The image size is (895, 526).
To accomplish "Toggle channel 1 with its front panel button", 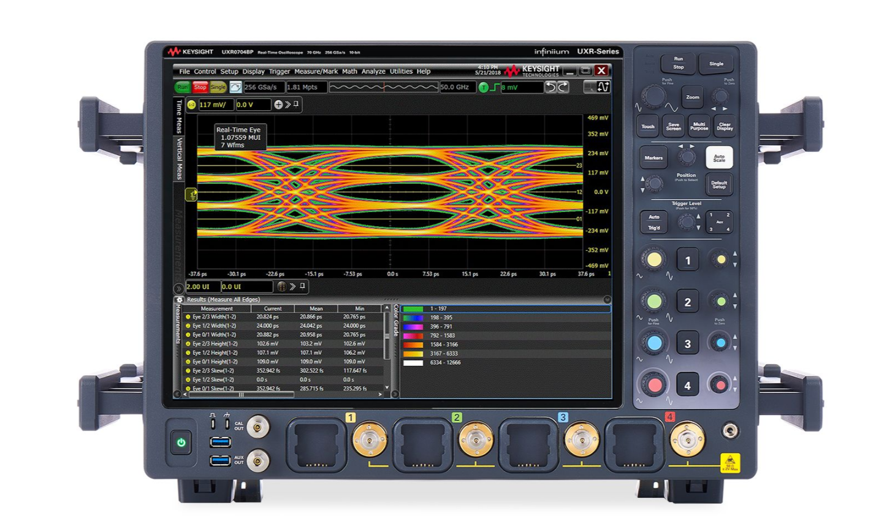I will [687, 259].
